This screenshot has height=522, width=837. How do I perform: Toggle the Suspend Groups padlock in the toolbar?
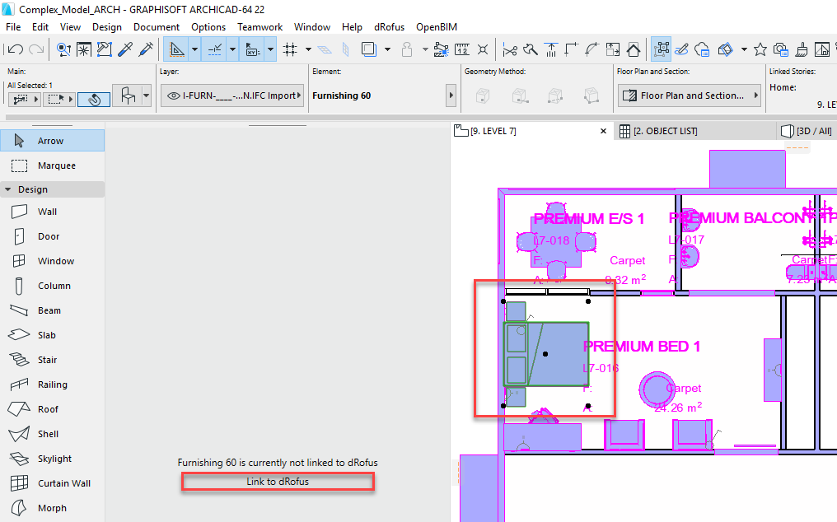(406, 49)
